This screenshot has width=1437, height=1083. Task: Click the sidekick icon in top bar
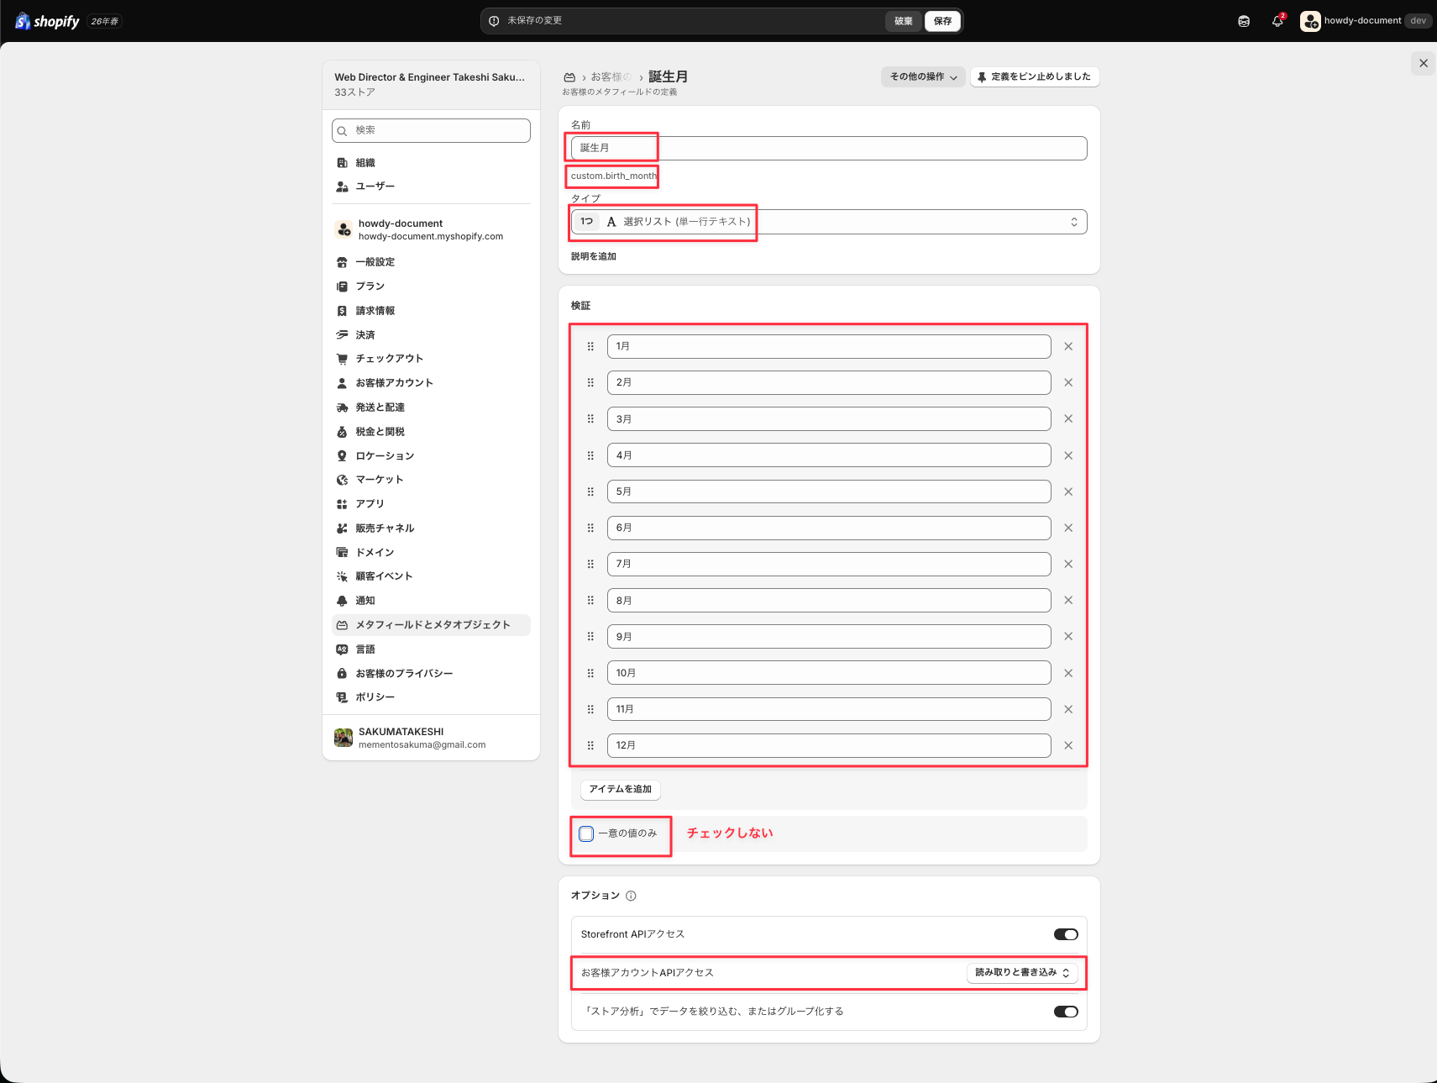[x=1244, y=21]
